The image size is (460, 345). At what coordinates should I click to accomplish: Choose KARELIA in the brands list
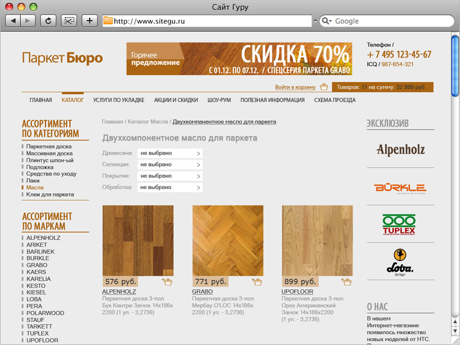pos(39,279)
